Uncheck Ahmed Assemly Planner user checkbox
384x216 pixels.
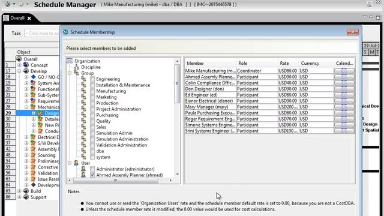tap(92, 175)
